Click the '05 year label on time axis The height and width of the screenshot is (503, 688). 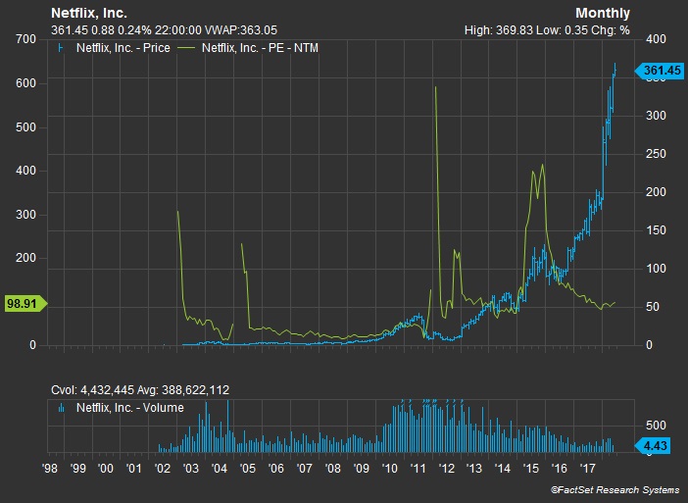coord(248,469)
